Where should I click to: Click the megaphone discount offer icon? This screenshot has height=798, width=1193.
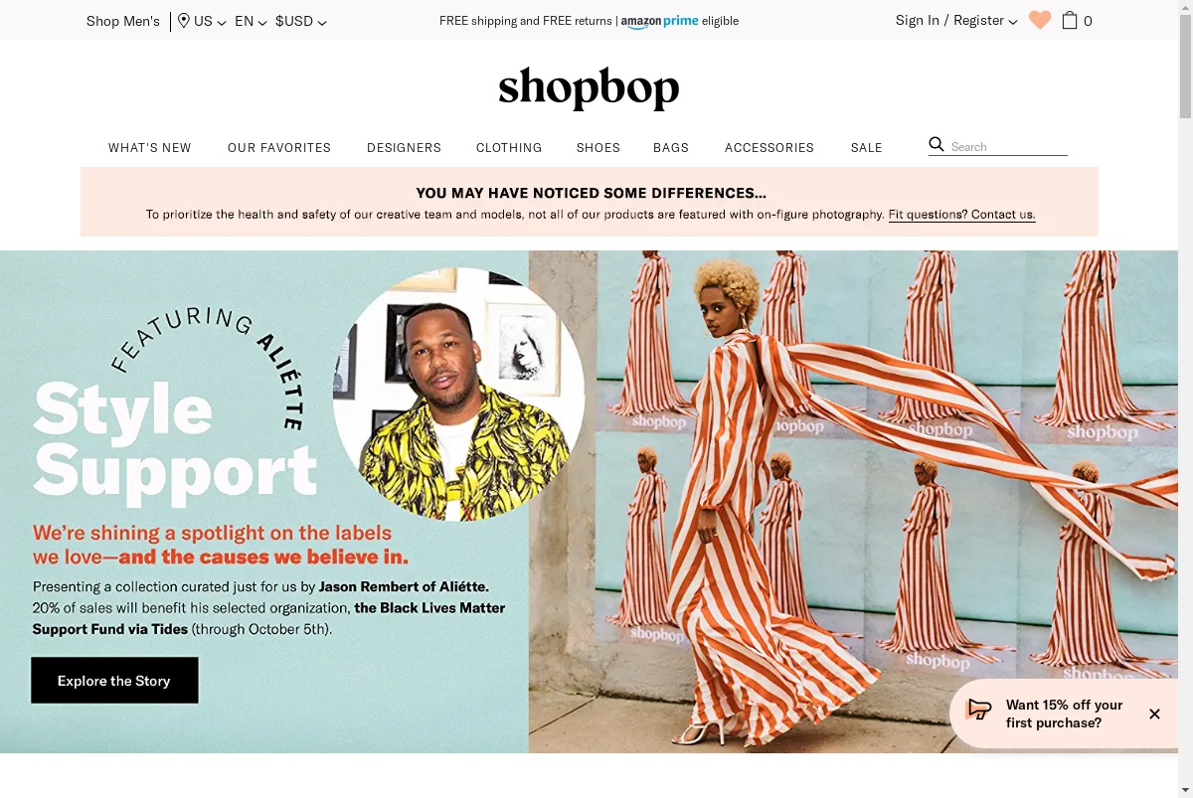pyautogui.click(x=979, y=710)
